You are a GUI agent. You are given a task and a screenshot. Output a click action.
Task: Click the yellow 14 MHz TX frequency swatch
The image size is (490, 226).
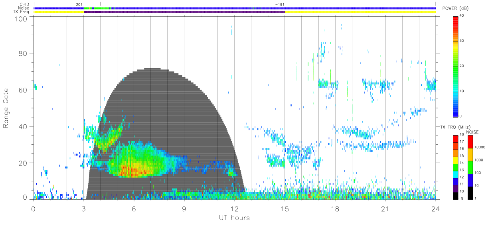[455, 160]
